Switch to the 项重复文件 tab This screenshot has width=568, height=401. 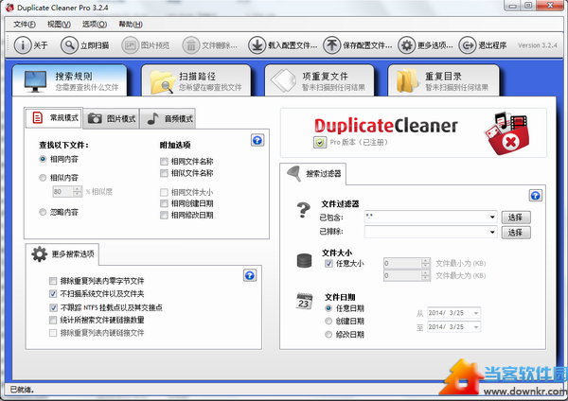(319, 80)
